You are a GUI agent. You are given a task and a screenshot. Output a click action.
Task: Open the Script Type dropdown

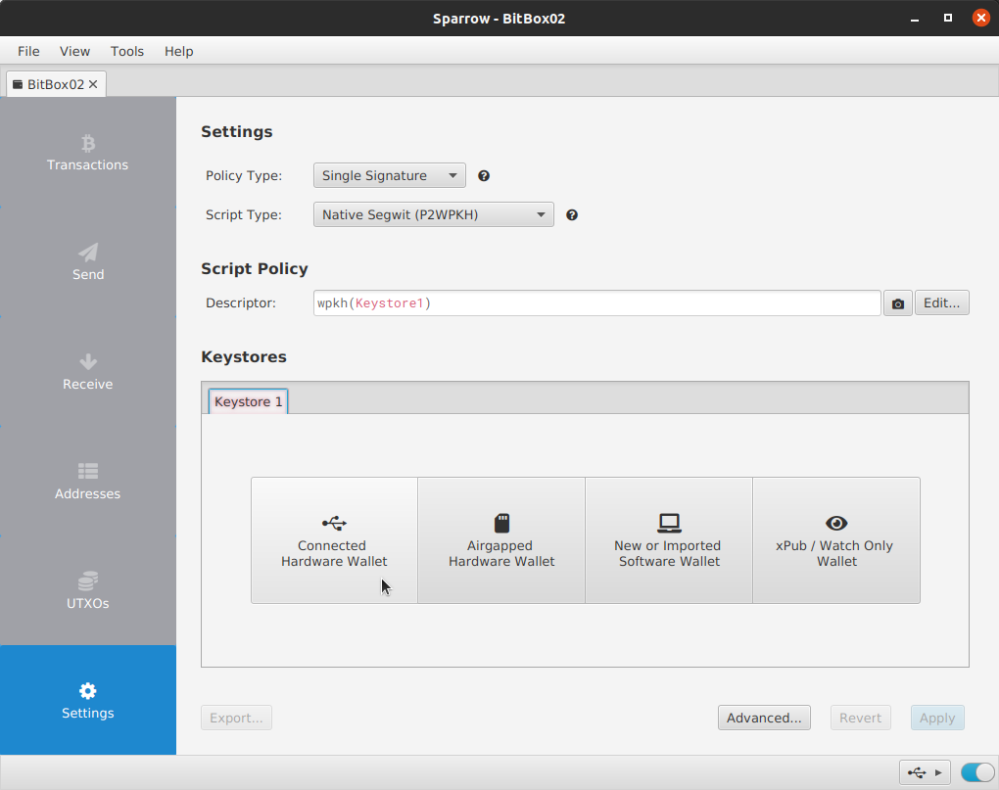coord(433,215)
